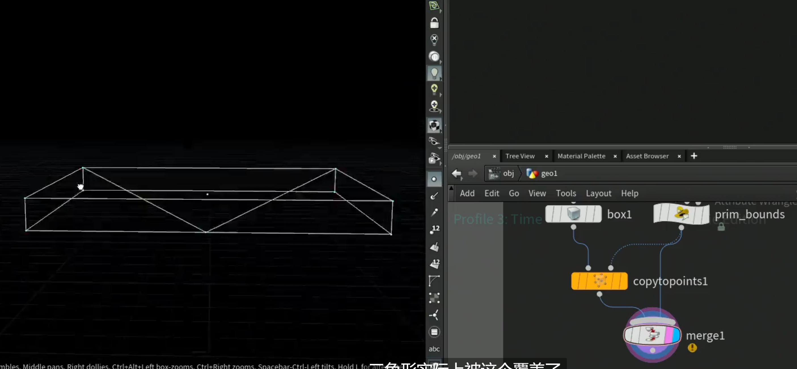The height and width of the screenshot is (369, 797).
Task: Add new pane tab with plus
Action: pos(694,156)
